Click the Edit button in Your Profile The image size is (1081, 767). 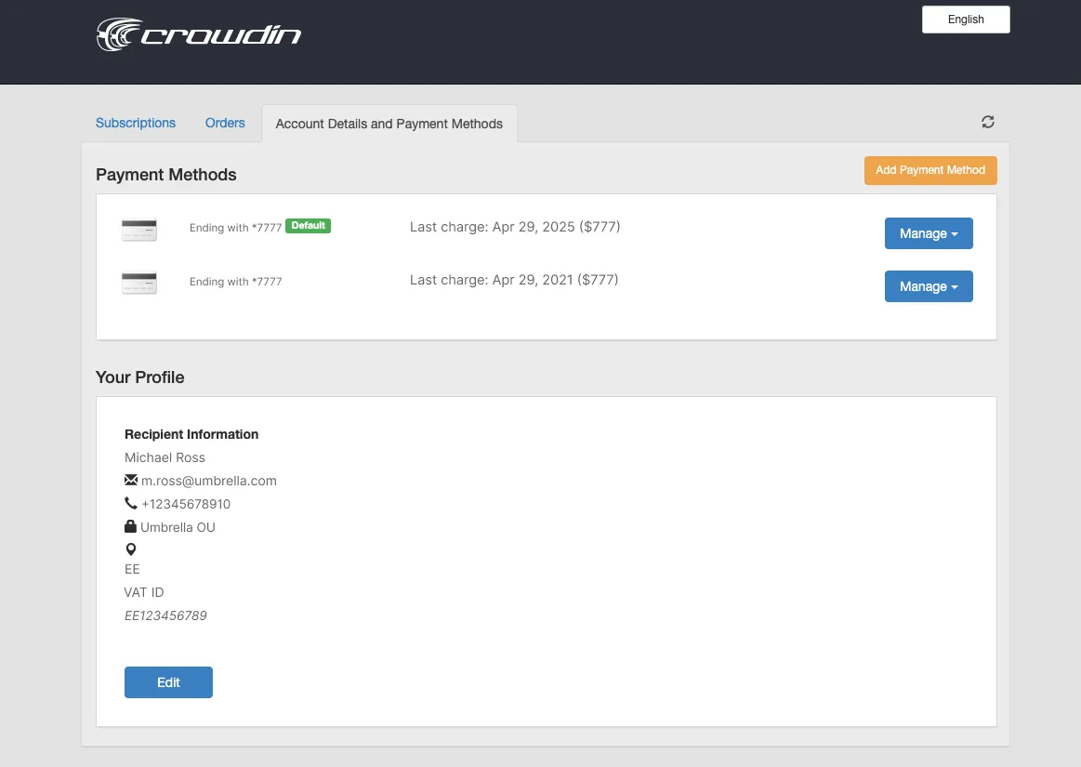(168, 682)
